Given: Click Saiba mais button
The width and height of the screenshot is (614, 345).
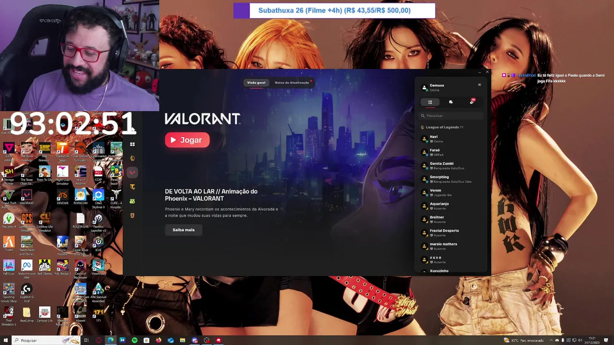Looking at the screenshot, I should [183, 230].
